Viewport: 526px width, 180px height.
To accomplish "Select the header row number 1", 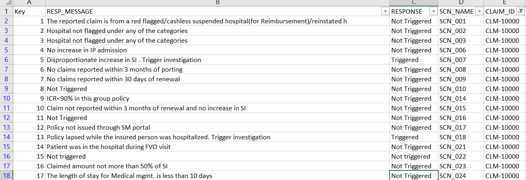I will pyautogui.click(x=6, y=12).
